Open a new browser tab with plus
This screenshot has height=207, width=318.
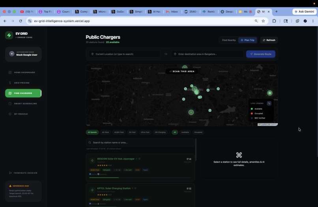pos(276,11)
